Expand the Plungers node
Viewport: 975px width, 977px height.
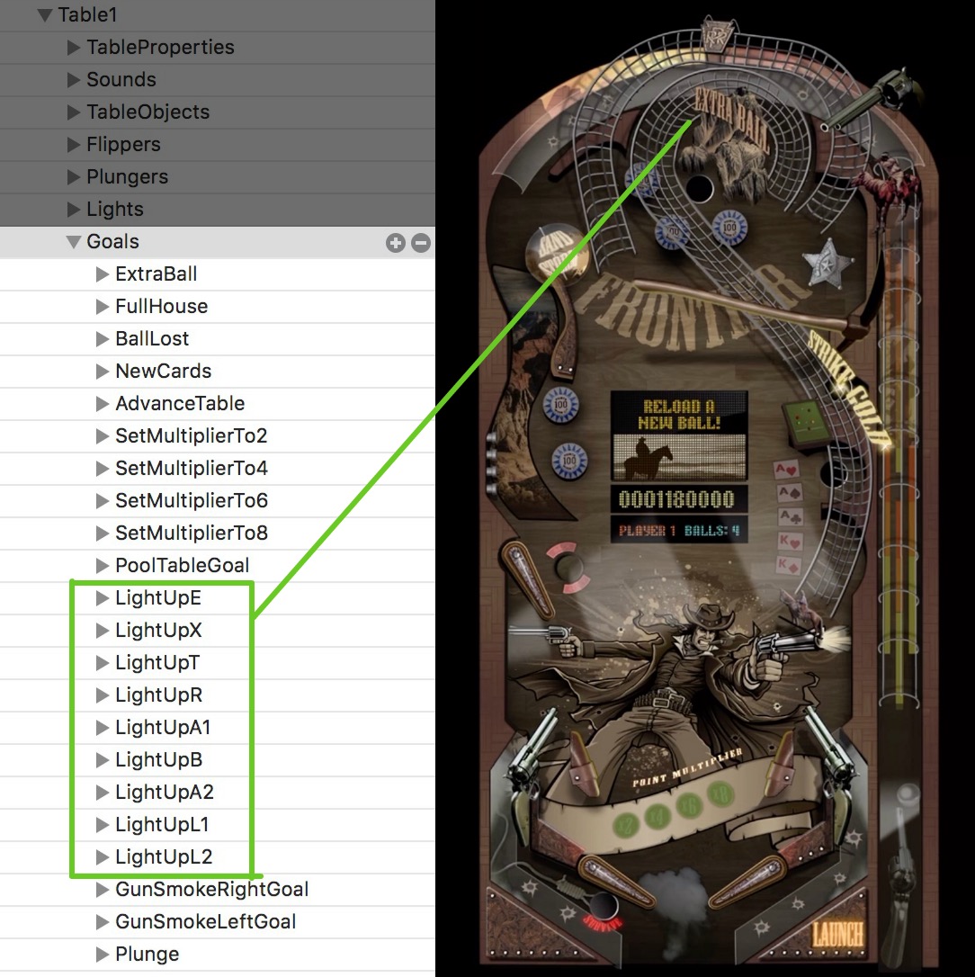point(74,176)
